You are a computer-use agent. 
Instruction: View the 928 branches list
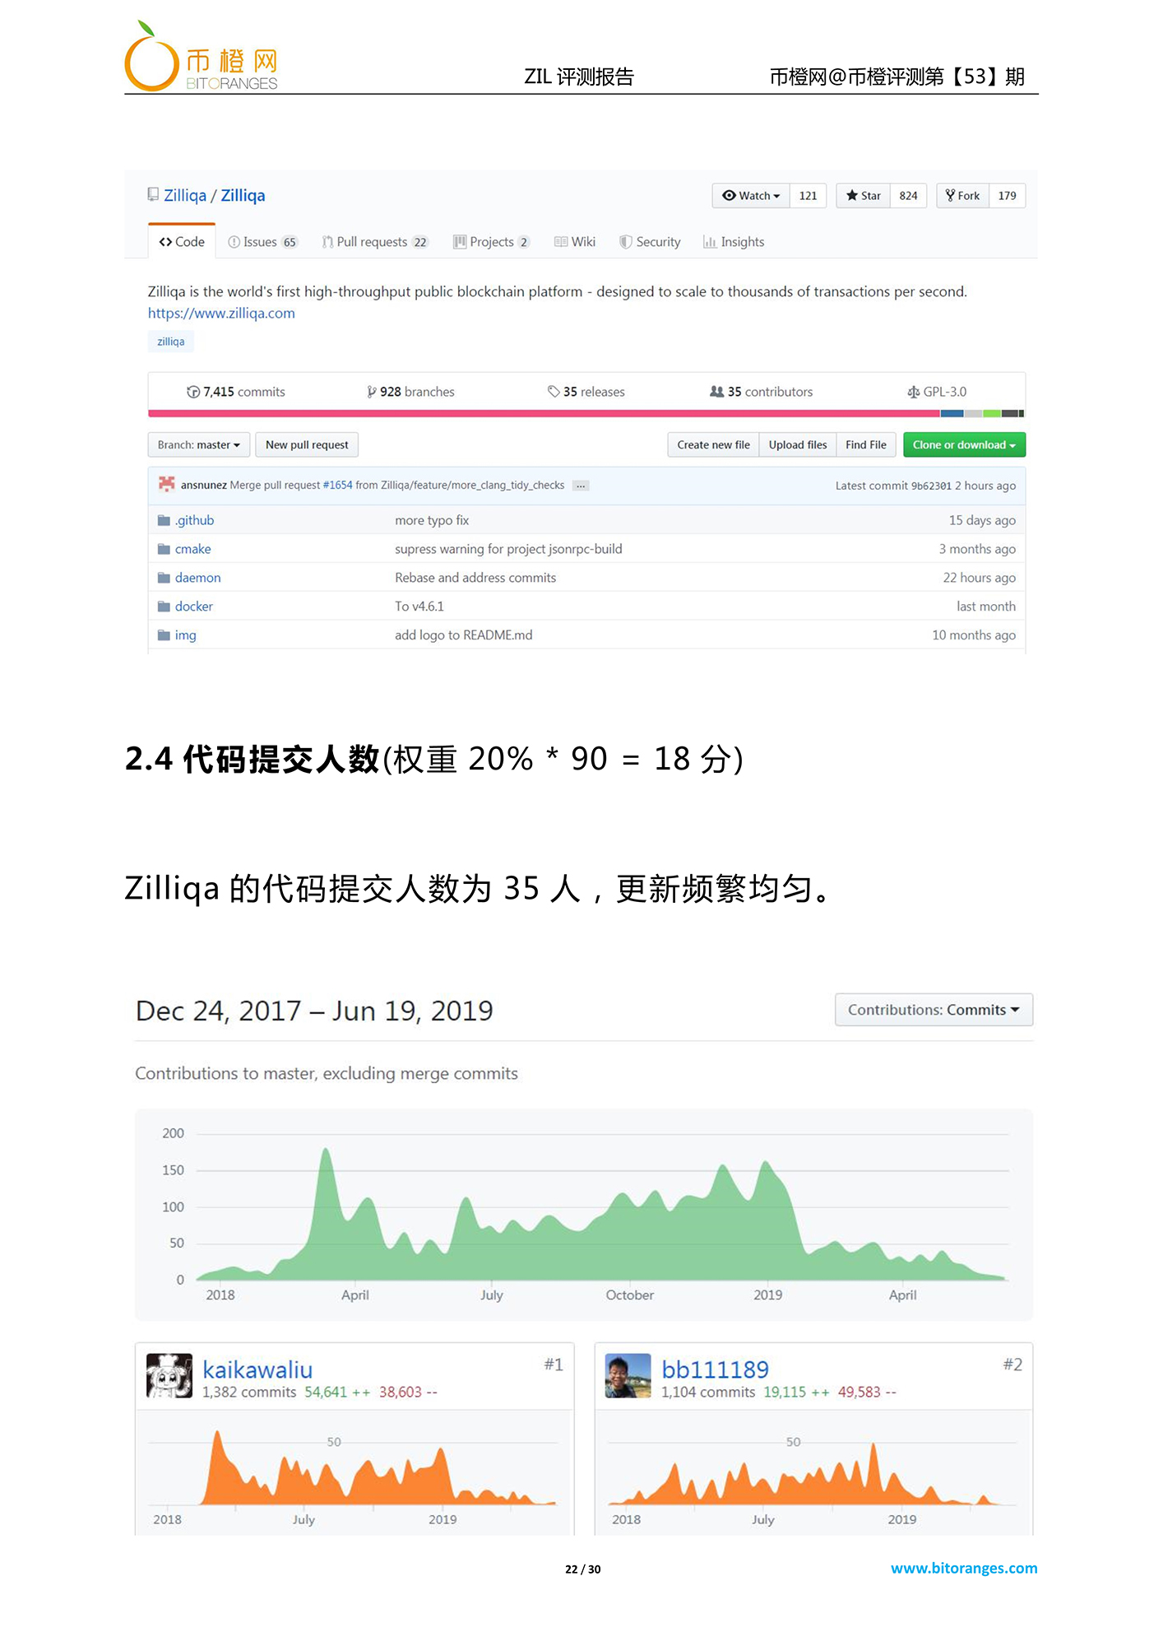pyautogui.click(x=410, y=392)
